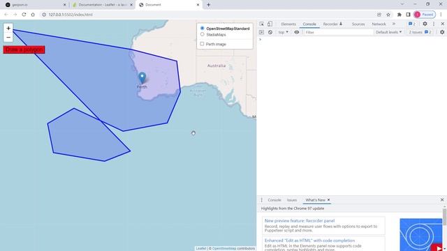Go forward in browser history
447x251 pixels.
click(15, 15)
